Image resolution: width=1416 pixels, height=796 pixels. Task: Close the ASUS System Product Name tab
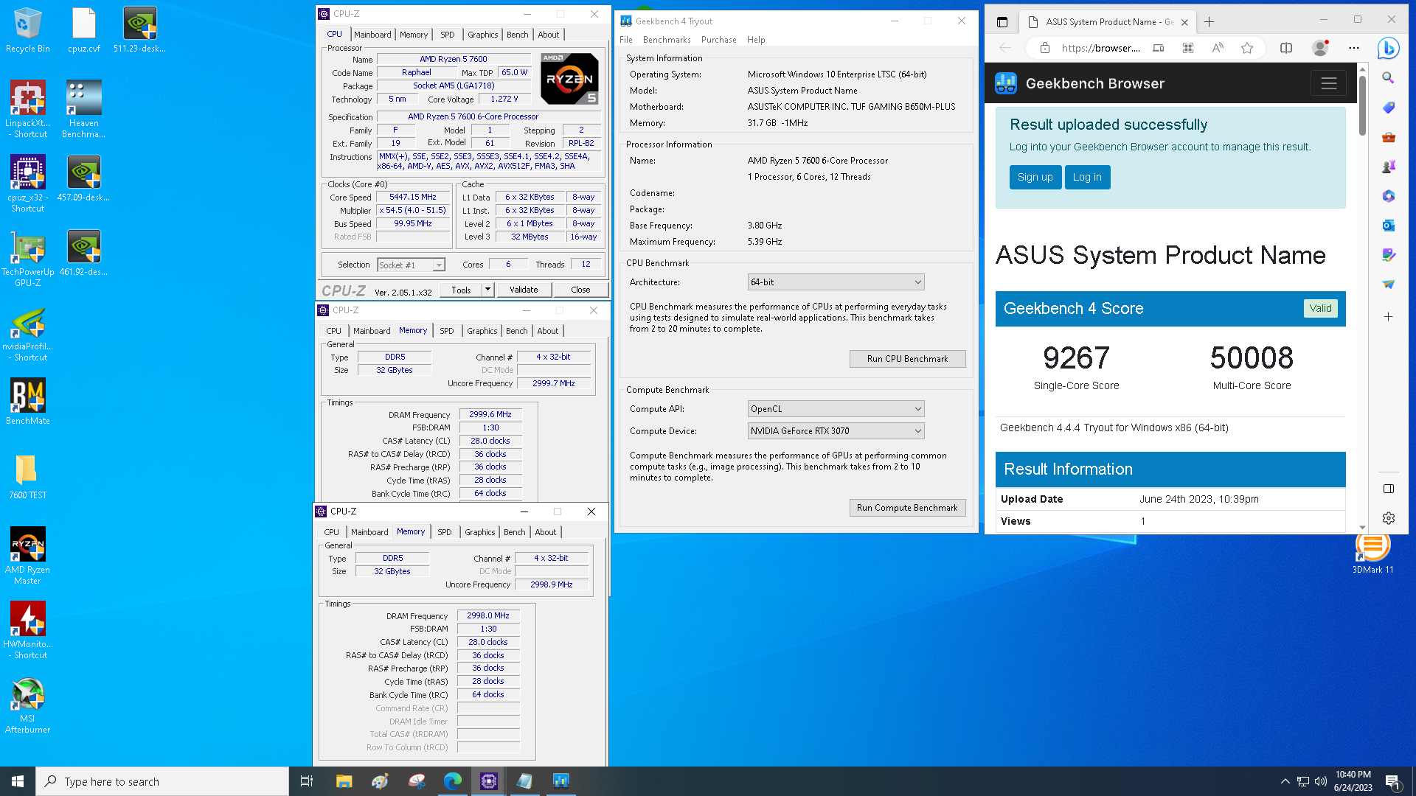(x=1184, y=22)
